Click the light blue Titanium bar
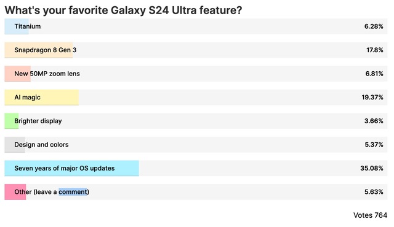Image resolution: width=394 pixels, height=227 pixels. tap(17, 26)
